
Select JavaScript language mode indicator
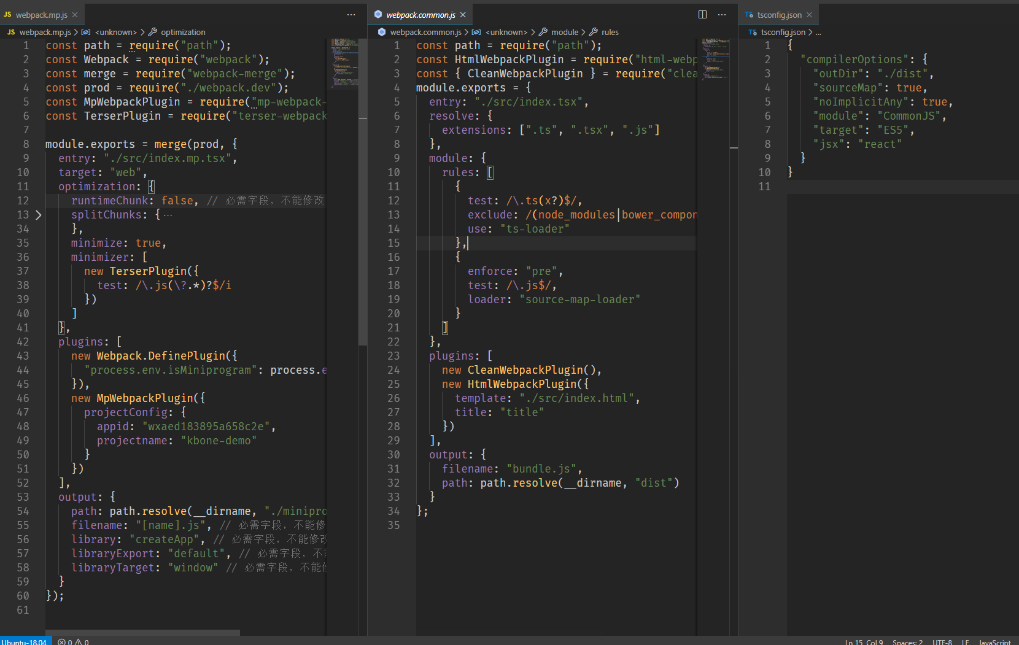[994, 642]
